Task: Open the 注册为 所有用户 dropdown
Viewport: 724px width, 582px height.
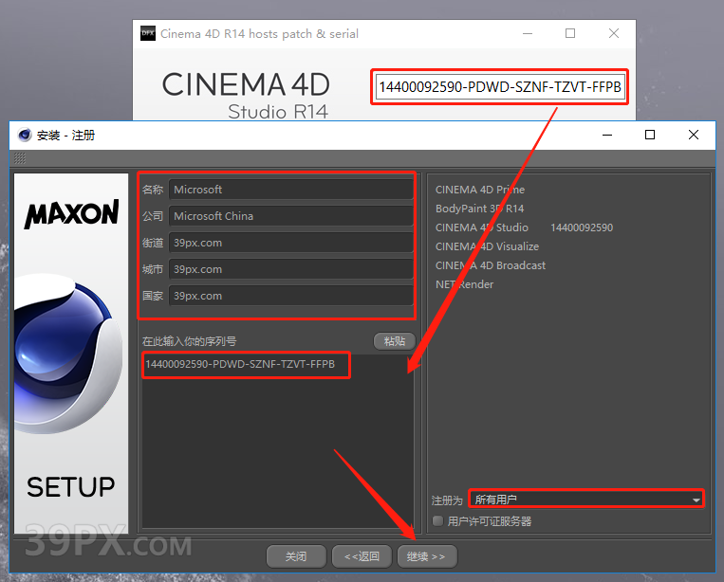Action: [x=586, y=499]
